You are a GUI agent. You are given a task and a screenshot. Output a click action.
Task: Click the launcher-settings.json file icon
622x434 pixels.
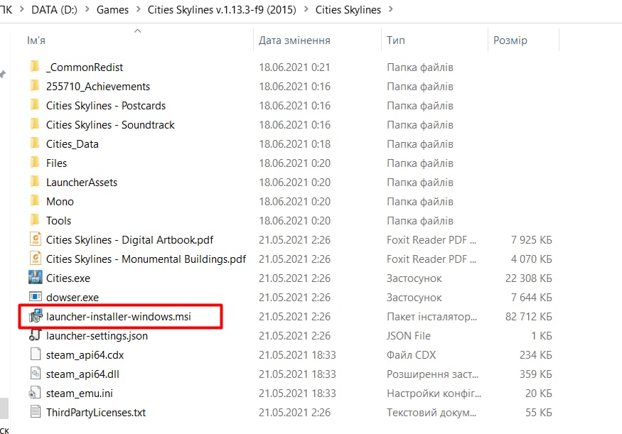[36, 335]
